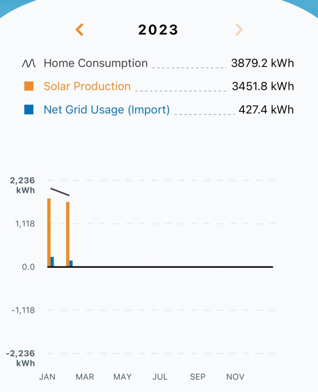Select January orange solar bar

point(49,232)
